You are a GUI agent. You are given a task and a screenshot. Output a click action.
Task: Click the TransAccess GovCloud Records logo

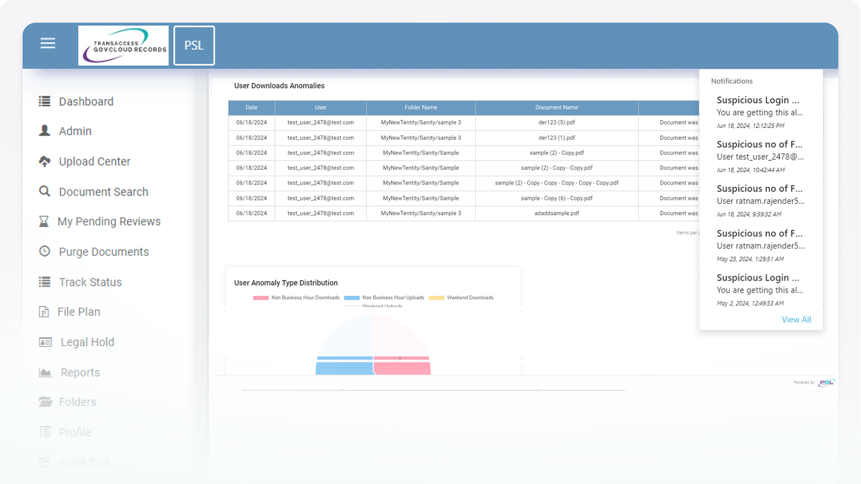pos(123,46)
